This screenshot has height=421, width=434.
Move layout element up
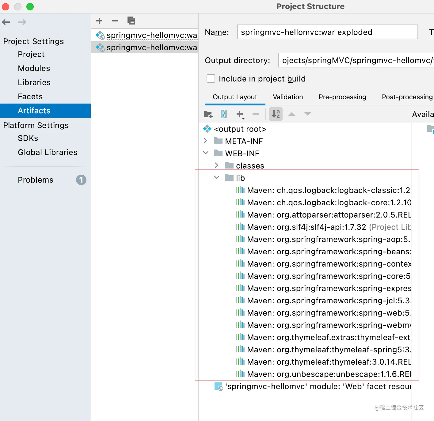pyautogui.click(x=292, y=114)
